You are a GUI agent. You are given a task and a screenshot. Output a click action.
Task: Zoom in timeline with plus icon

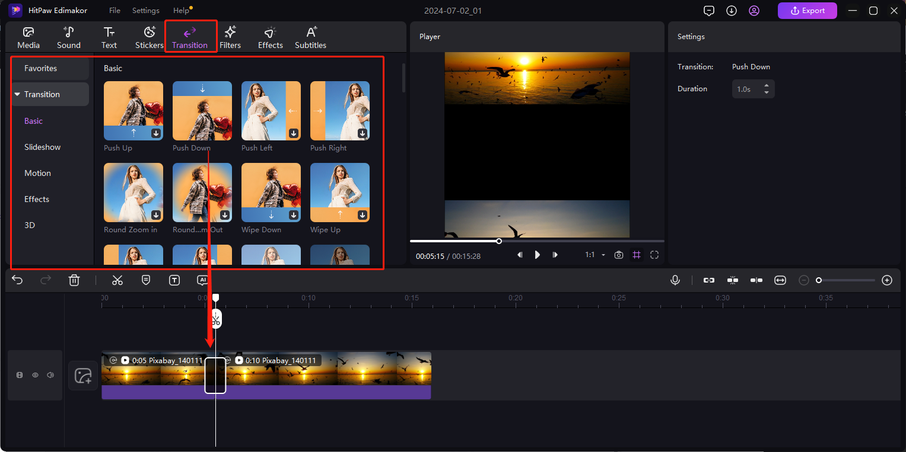(x=887, y=280)
